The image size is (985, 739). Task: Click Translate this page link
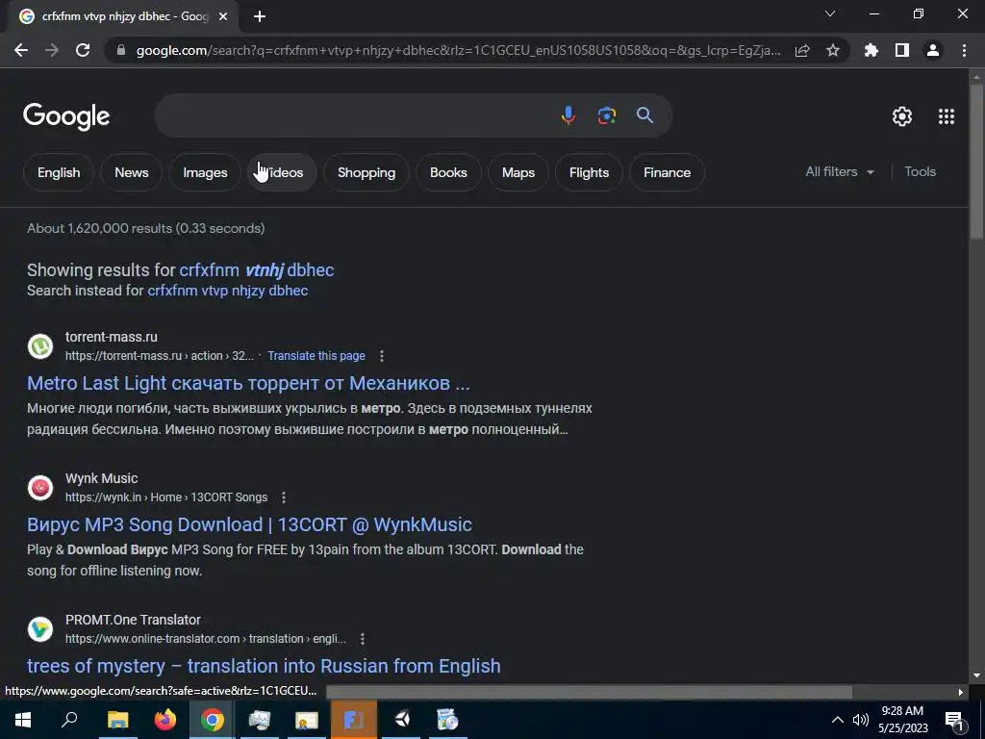316,356
